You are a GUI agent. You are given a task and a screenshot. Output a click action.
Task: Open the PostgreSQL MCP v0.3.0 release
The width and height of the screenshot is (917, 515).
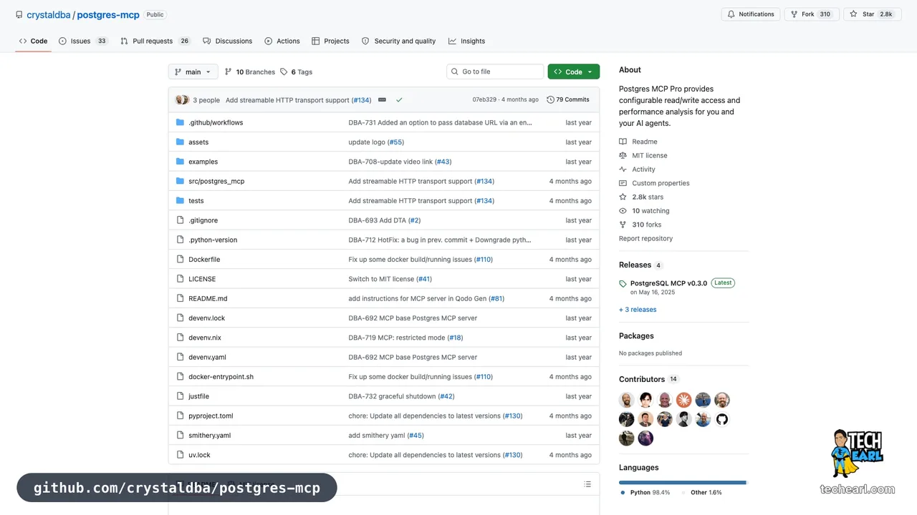[668, 283]
